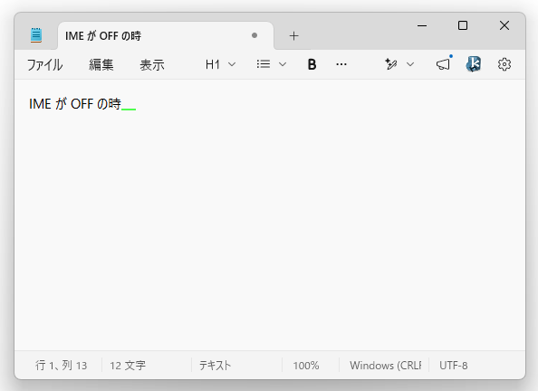The image size is (538, 391).
Task: Click the unsaved-changes dot on the tab
Action: (255, 35)
